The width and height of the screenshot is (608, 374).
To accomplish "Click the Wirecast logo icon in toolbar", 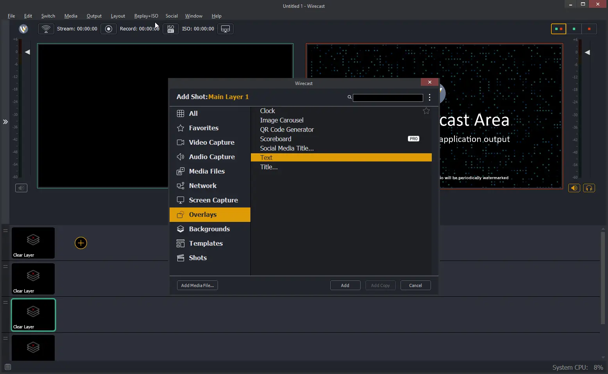I will click(x=23, y=29).
